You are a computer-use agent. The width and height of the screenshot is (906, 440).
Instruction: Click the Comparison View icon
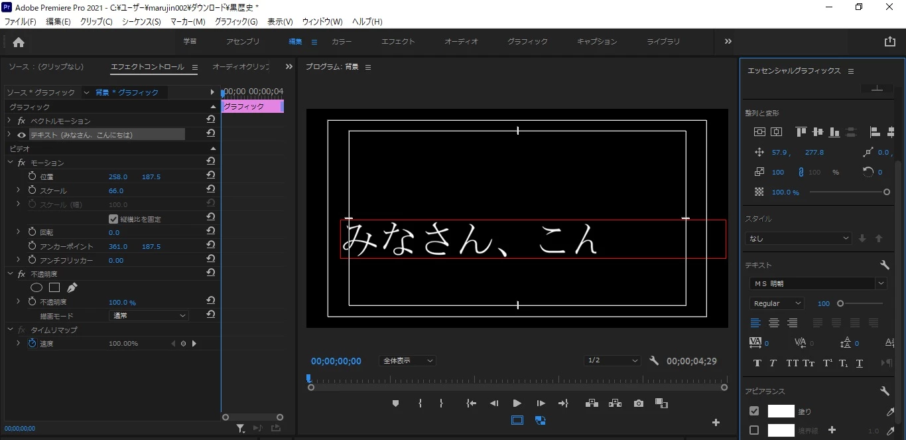coord(661,403)
